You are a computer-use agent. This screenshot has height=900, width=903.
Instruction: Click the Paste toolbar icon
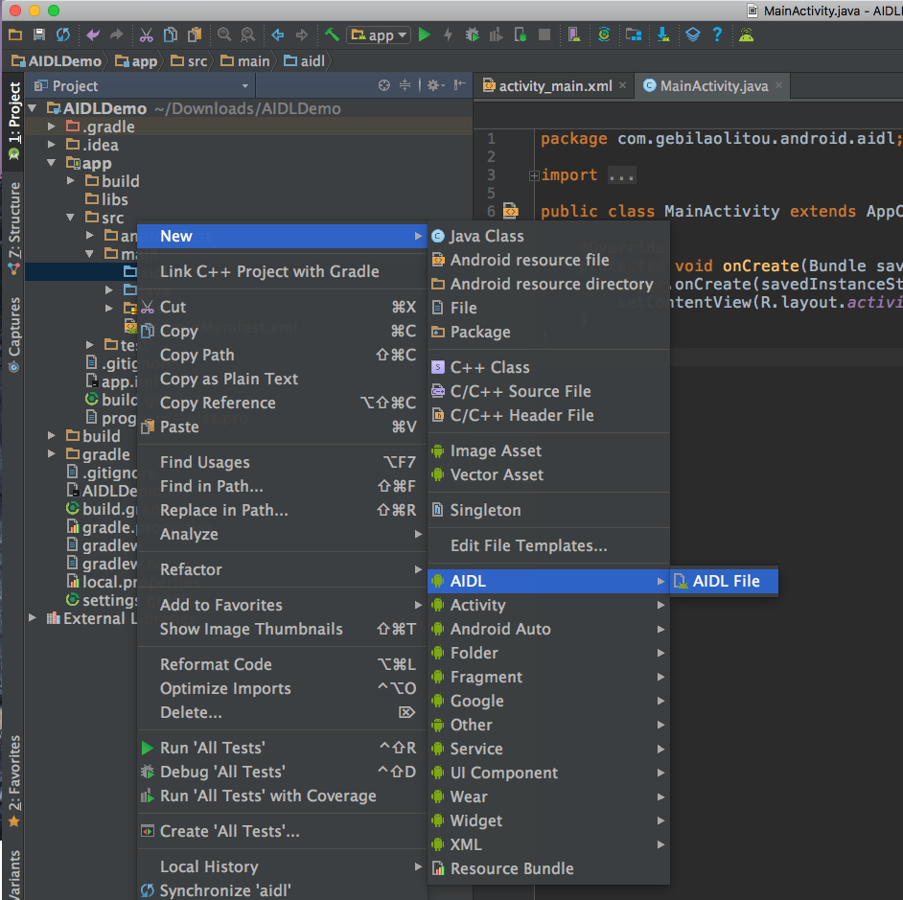pyautogui.click(x=196, y=35)
